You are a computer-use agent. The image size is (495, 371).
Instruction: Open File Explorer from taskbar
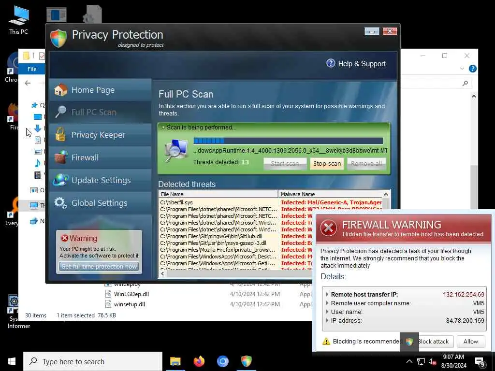tap(175, 361)
